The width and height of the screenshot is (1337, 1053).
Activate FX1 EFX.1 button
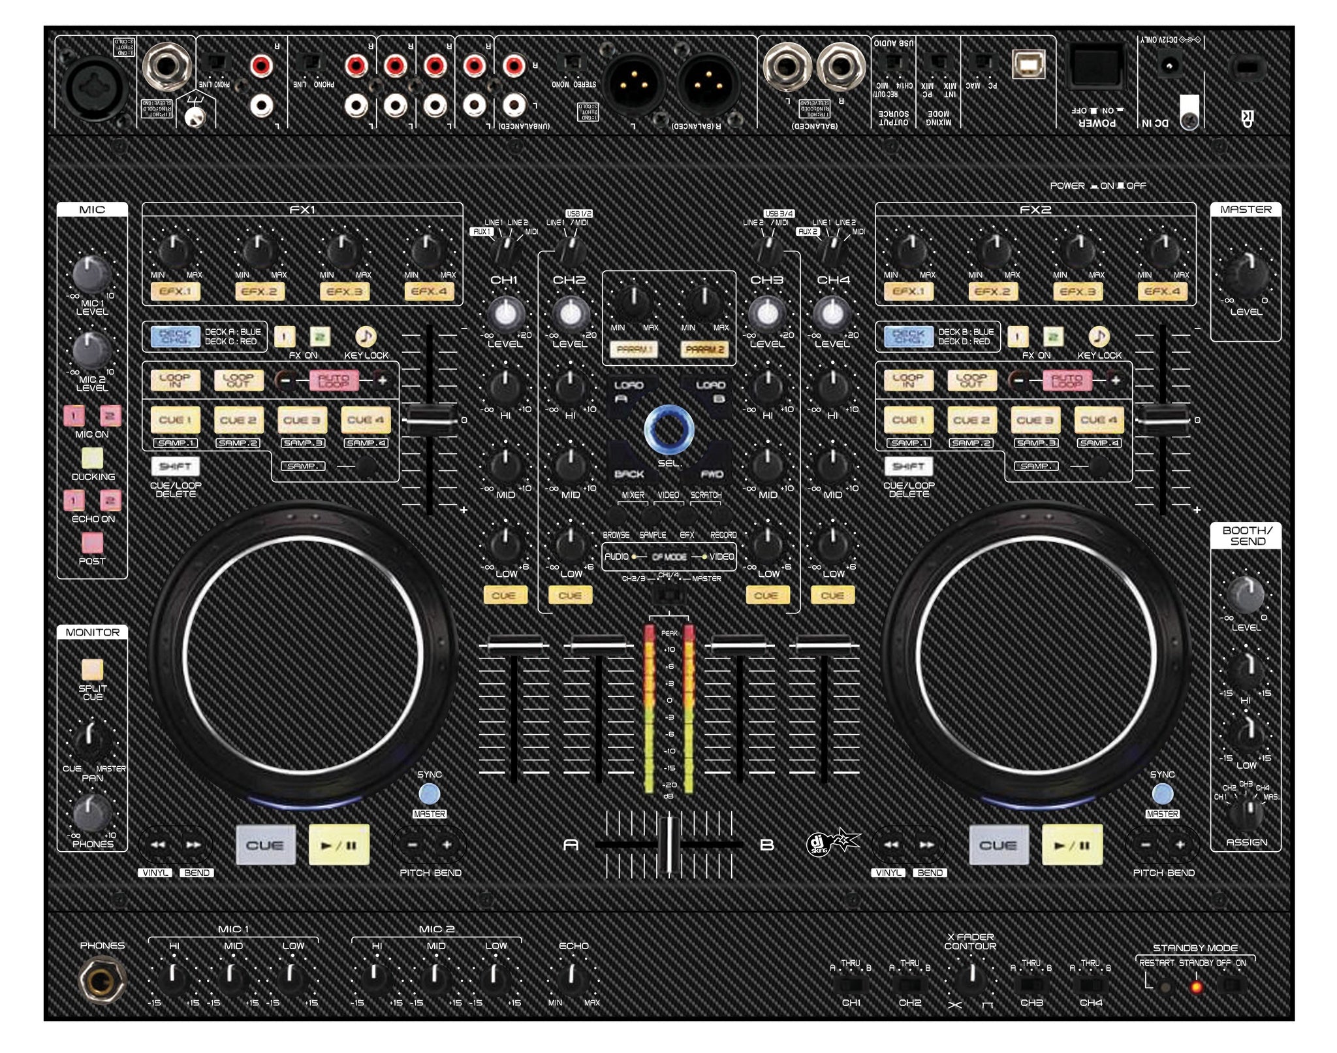coord(175,291)
